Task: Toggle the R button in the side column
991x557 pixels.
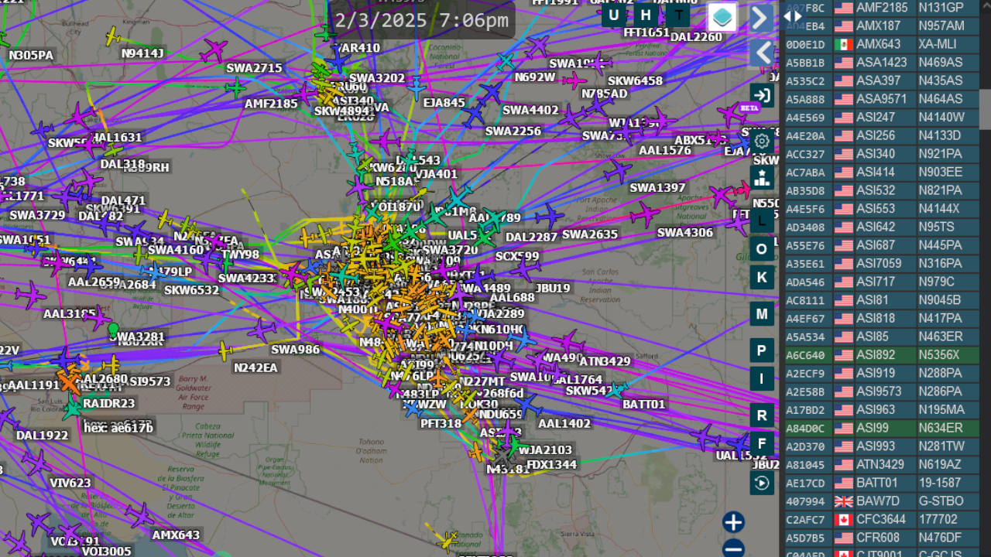Action: 762,415
